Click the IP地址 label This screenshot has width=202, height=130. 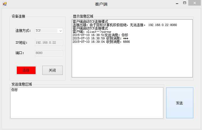point(21,42)
